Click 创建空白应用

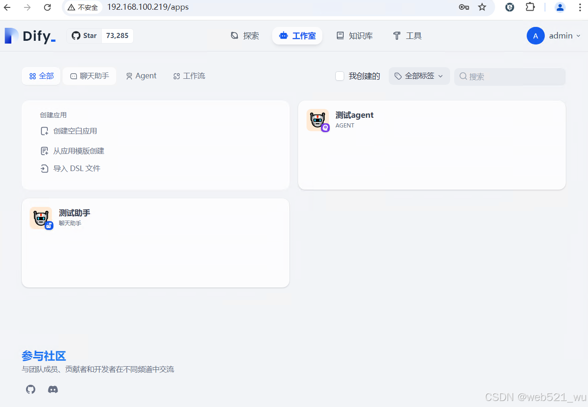(x=69, y=131)
